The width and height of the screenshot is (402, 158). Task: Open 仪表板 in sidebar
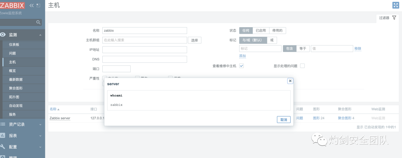click(14, 45)
